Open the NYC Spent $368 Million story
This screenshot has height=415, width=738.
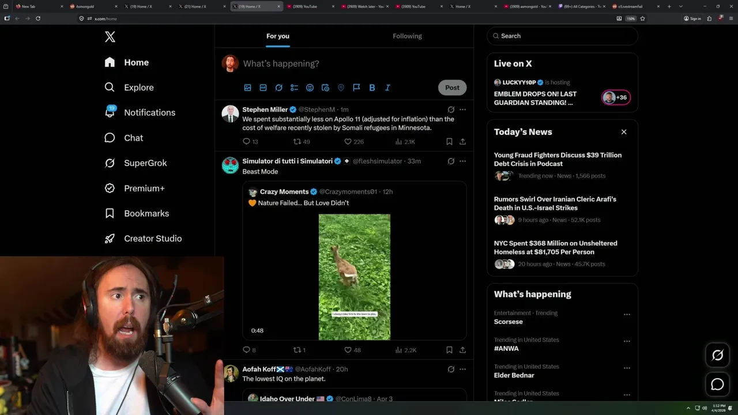[562, 254]
